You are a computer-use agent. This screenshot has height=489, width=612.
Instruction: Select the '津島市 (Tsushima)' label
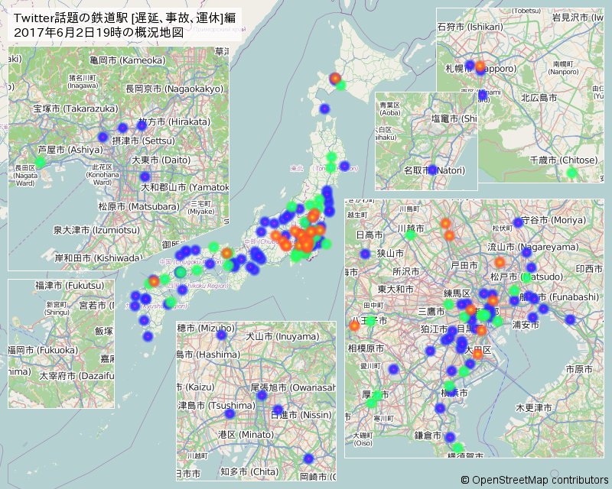coord(216,406)
